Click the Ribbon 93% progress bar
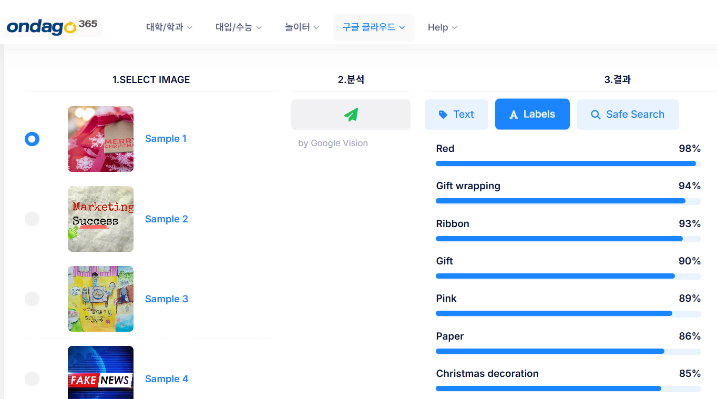The height and width of the screenshot is (399, 717). tap(568, 239)
